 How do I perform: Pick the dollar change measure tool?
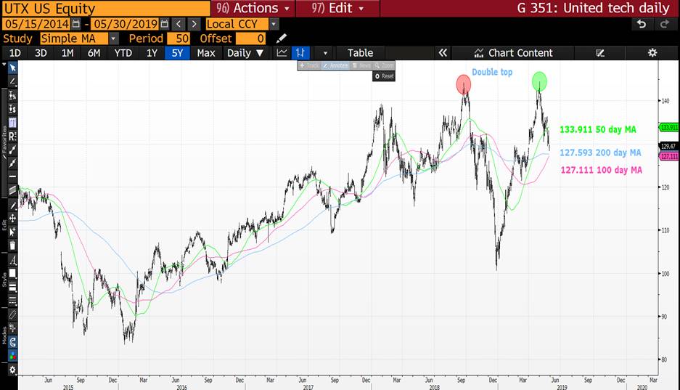(12, 109)
